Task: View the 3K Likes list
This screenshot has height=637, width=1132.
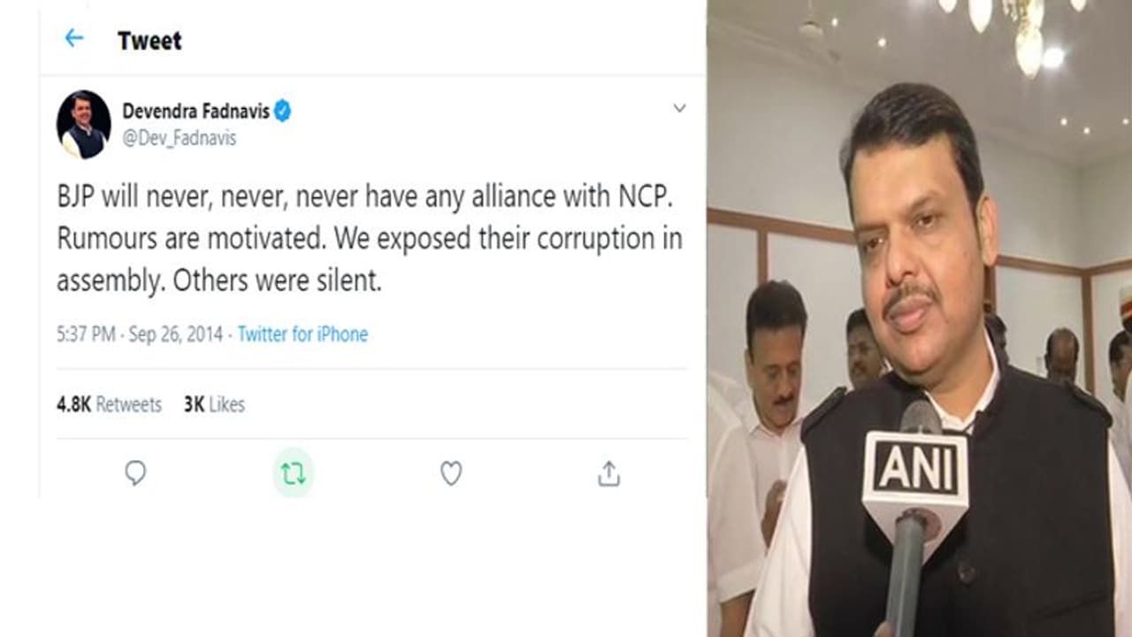Action: pos(214,404)
